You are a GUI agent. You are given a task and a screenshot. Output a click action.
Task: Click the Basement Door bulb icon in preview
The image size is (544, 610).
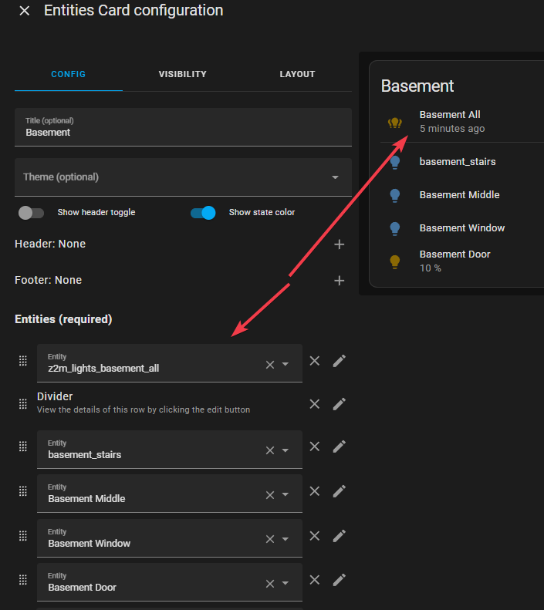tap(395, 261)
